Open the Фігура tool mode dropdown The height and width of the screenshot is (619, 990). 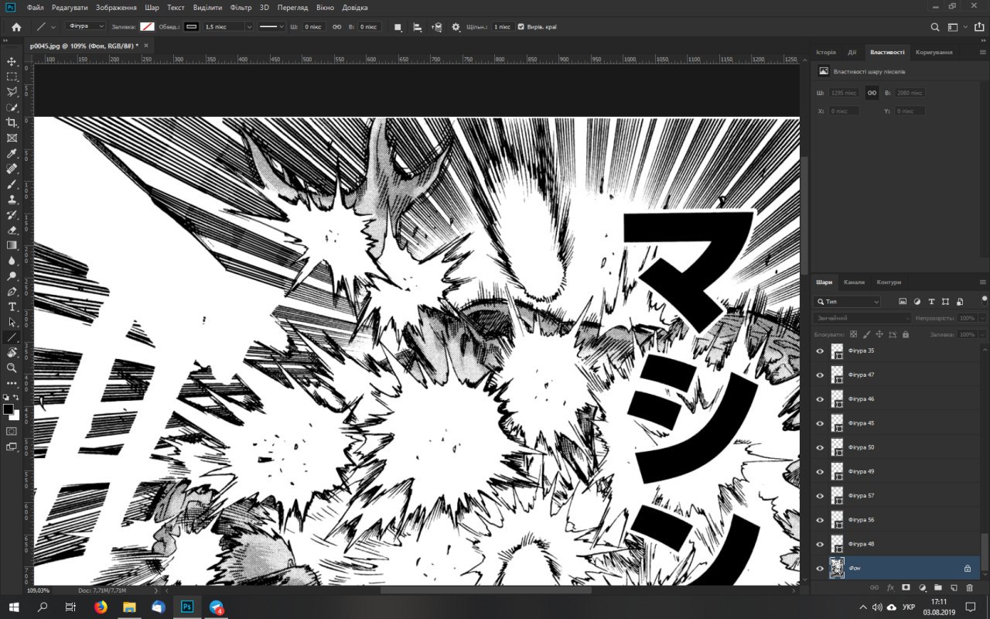(85, 26)
